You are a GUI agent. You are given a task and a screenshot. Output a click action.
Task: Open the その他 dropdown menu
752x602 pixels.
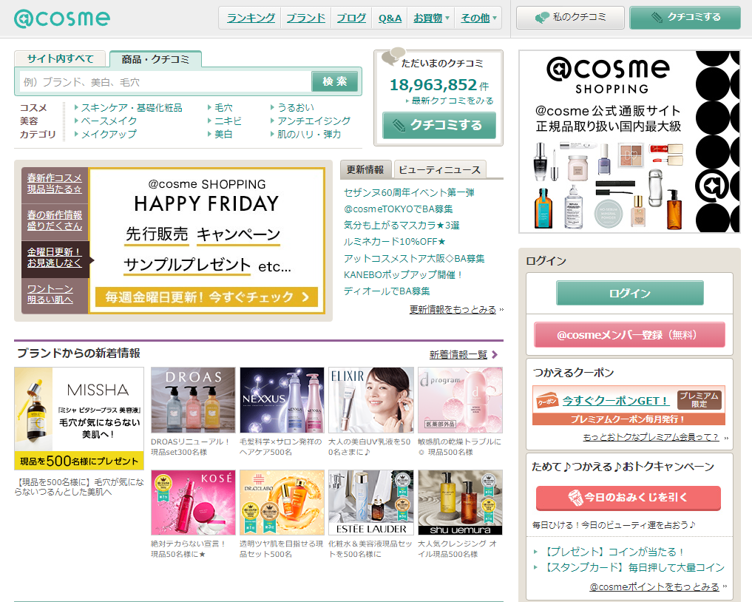tap(475, 17)
